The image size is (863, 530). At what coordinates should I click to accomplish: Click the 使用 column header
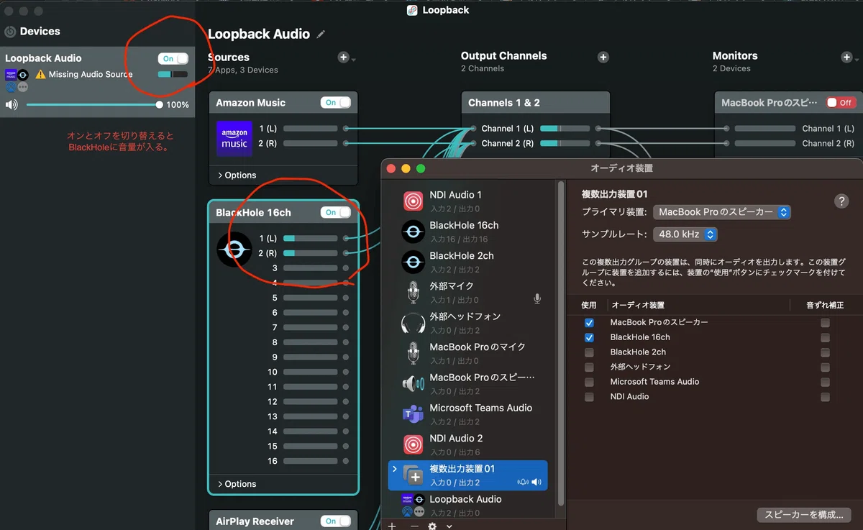589,305
